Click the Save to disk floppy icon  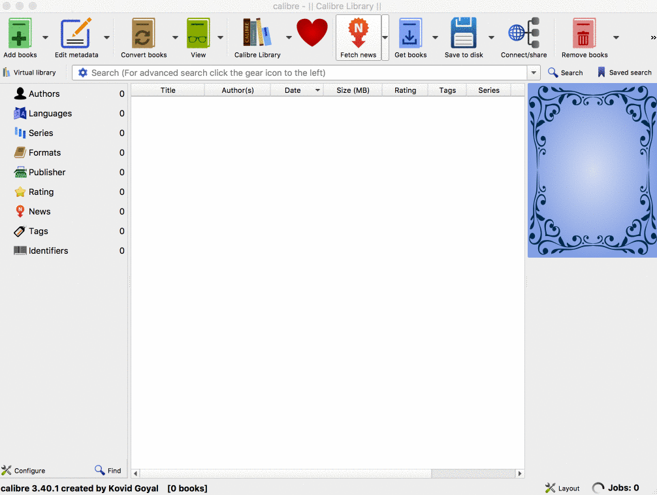(x=464, y=33)
